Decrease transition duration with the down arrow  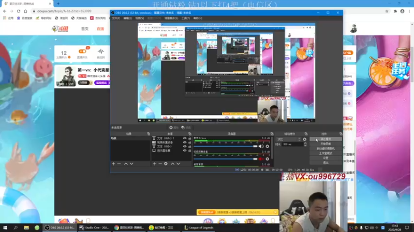(305, 145)
